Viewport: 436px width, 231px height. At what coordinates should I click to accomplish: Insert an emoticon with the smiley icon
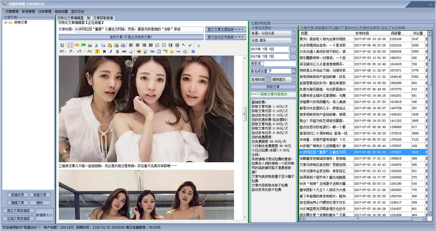(x=172, y=52)
